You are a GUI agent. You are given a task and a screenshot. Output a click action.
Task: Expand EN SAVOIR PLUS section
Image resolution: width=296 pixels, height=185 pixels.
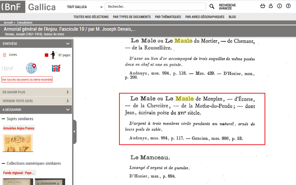click(x=36, y=92)
